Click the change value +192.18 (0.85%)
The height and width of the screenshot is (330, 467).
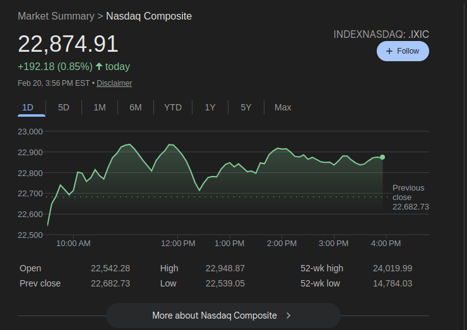[55, 66]
